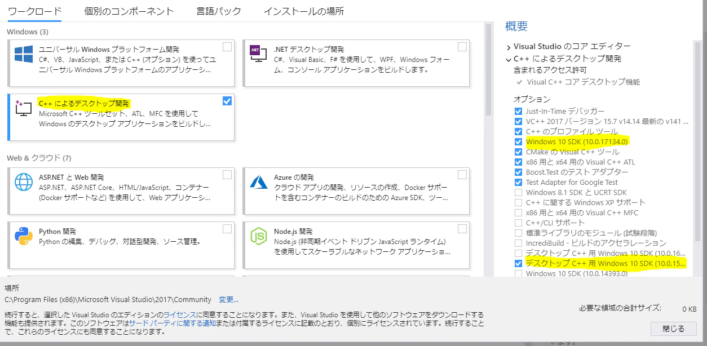Uncheck the Just-In-Time デバッガー option

click(518, 111)
